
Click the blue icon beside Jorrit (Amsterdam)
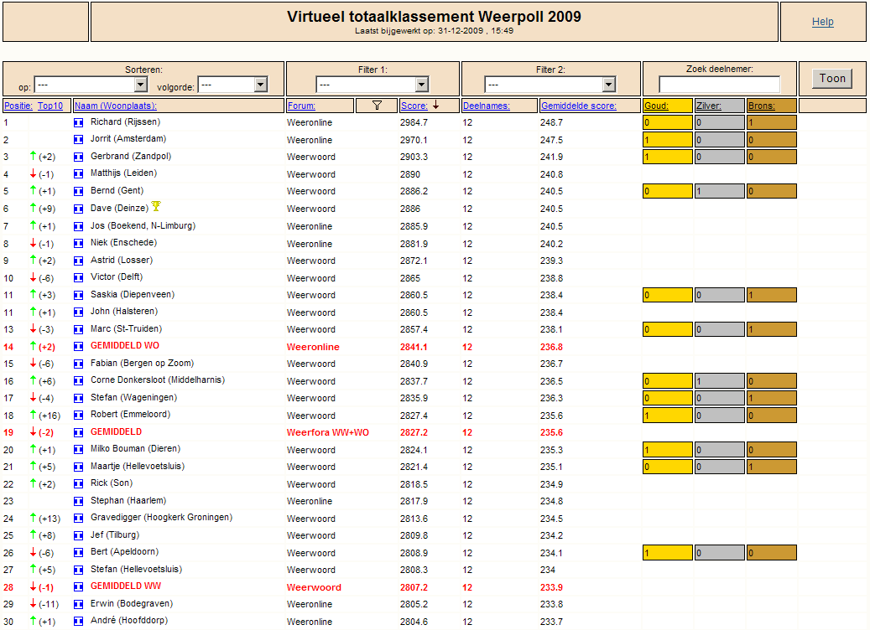(x=79, y=140)
